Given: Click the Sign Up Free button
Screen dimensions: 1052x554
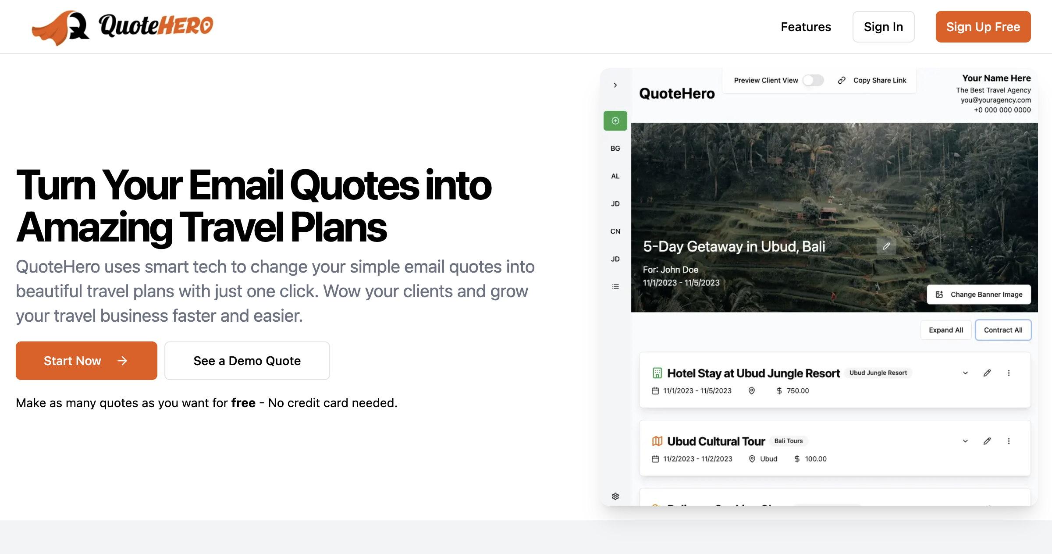Looking at the screenshot, I should 983,26.
